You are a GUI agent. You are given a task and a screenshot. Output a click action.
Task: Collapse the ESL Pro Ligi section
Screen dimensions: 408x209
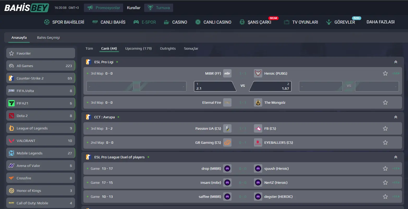[396, 62]
